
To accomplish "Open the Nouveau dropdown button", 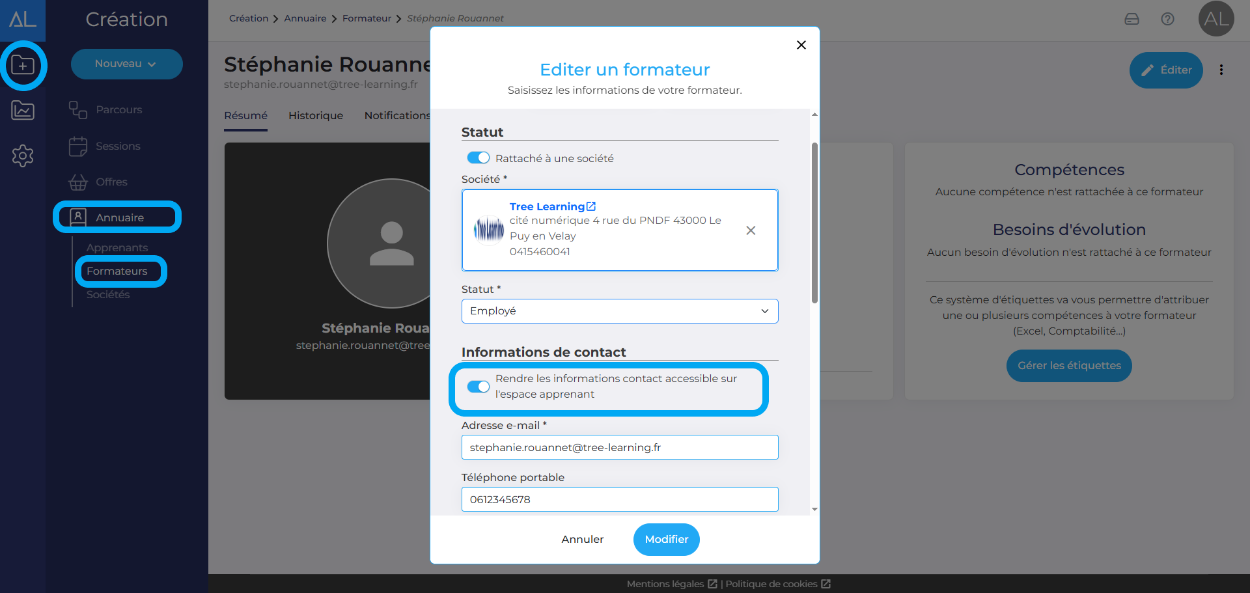I will pyautogui.click(x=126, y=64).
